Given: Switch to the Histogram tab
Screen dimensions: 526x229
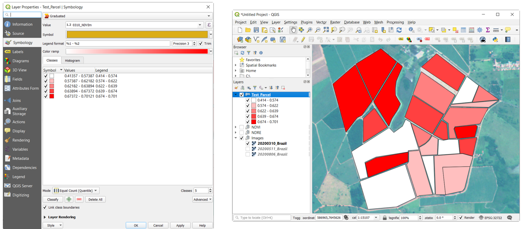Looking at the screenshot, I should 73,60.
